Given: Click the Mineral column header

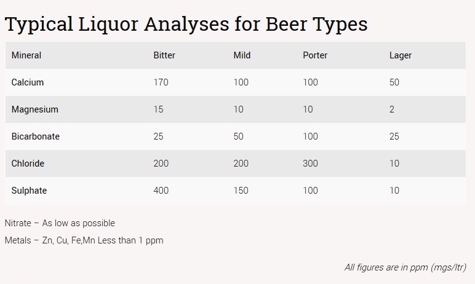Looking at the screenshot, I should (26, 55).
